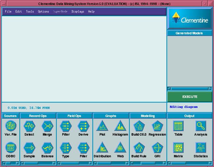The width and height of the screenshot is (214, 167).
Task: Select the Statistics output node
Action: pyautogui.click(x=201, y=148)
